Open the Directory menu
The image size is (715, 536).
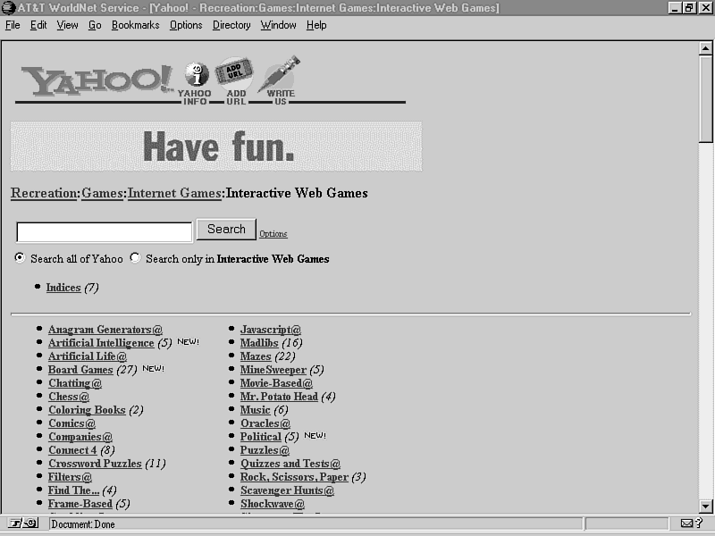231,25
